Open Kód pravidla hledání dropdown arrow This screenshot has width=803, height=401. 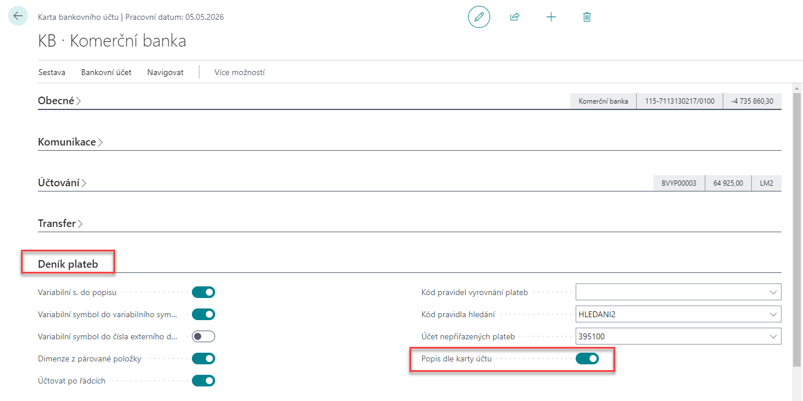tap(773, 314)
